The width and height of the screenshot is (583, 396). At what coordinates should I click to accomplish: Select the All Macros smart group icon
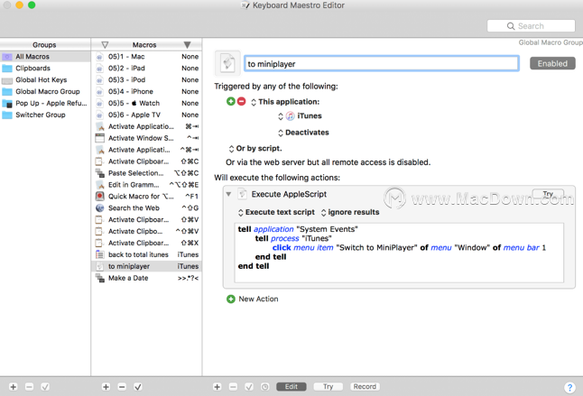pyautogui.click(x=7, y=57)
